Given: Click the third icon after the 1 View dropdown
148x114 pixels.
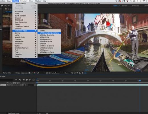Looking at the screenshot, I should point(77,73).
